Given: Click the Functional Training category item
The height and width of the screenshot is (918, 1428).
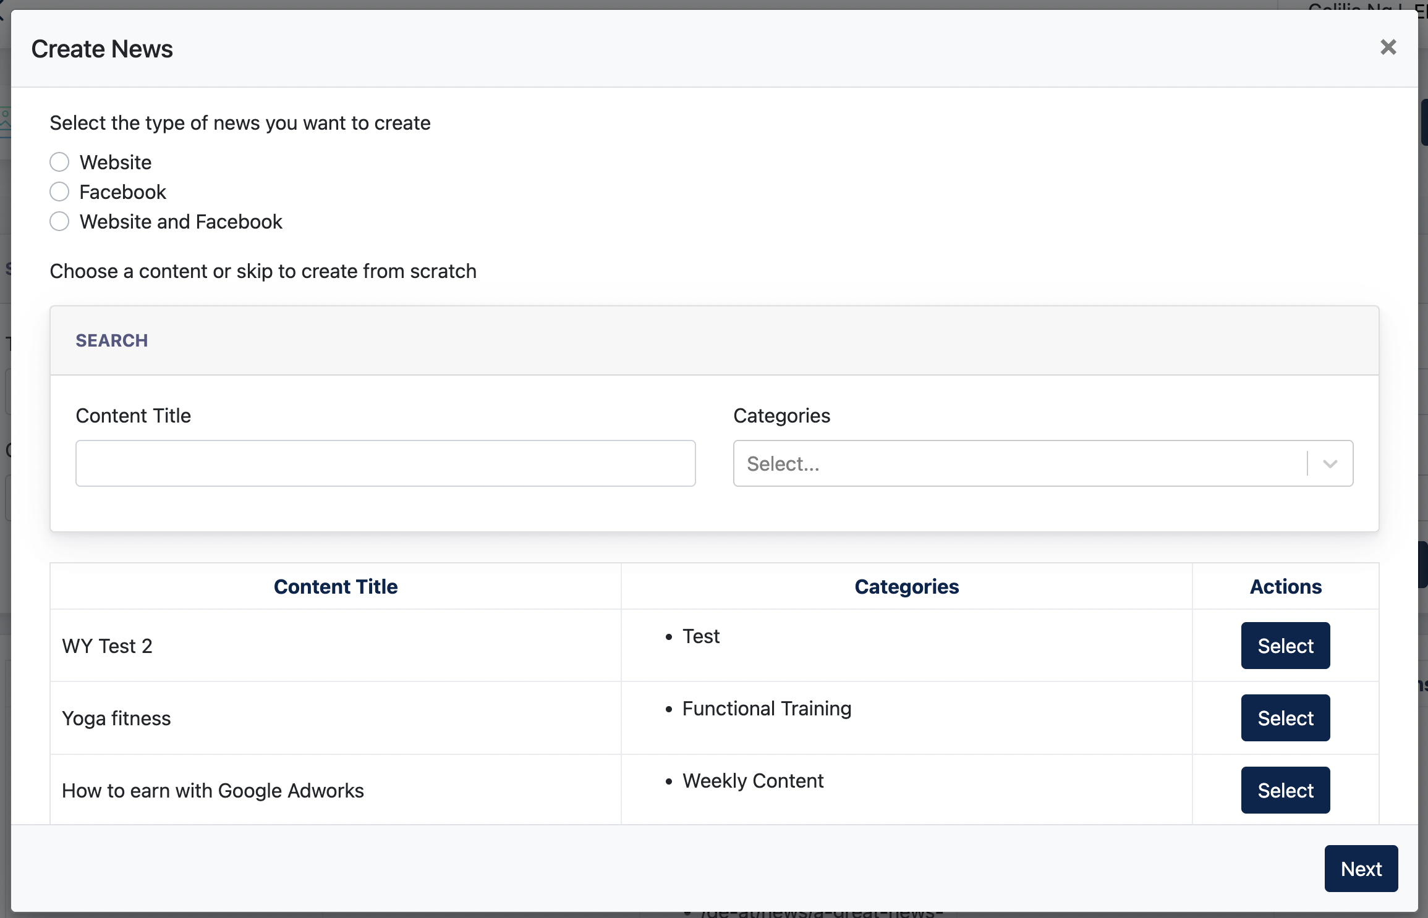Looking at the screenshot, I should pyautogui.click(x=767, y=709).
